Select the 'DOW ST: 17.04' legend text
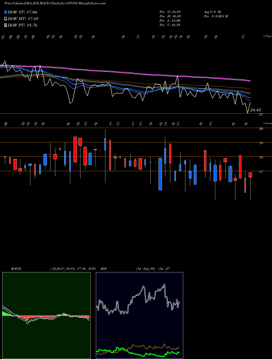This screenshot has height=359, width=272. click(22, 12)
